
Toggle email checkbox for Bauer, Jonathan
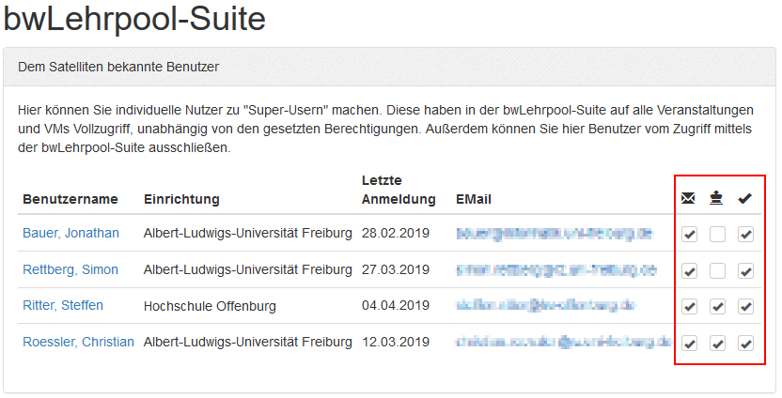click(x=689, y=234)
